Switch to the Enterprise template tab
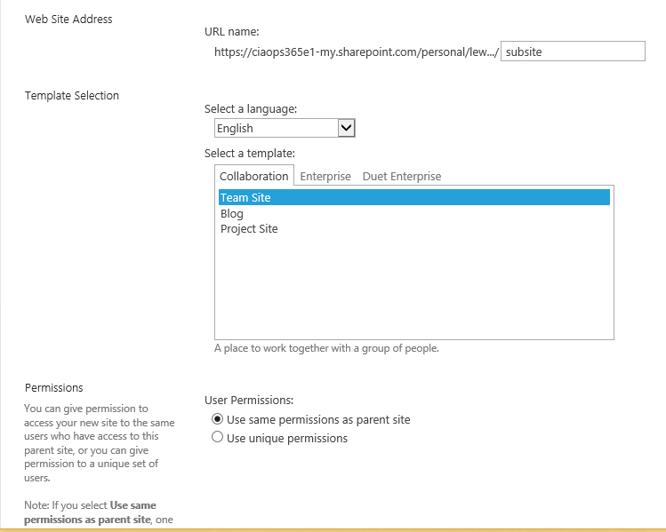666x532 pixels. point(325,176)
